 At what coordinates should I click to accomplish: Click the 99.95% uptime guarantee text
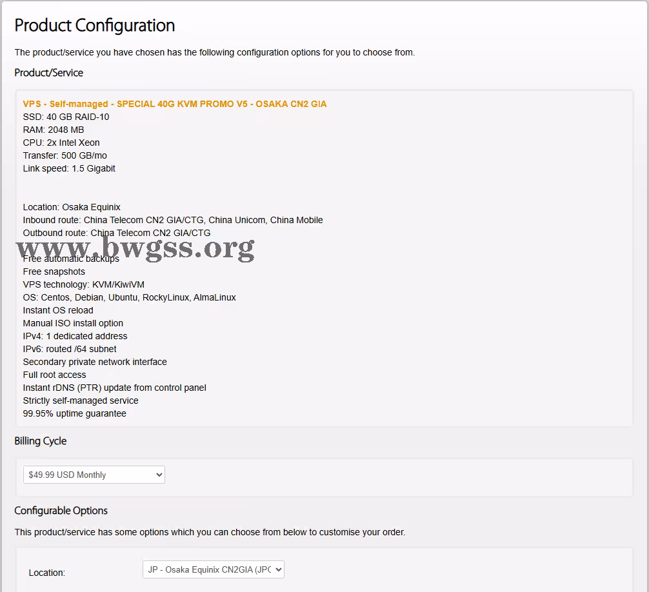coord(74,413)
